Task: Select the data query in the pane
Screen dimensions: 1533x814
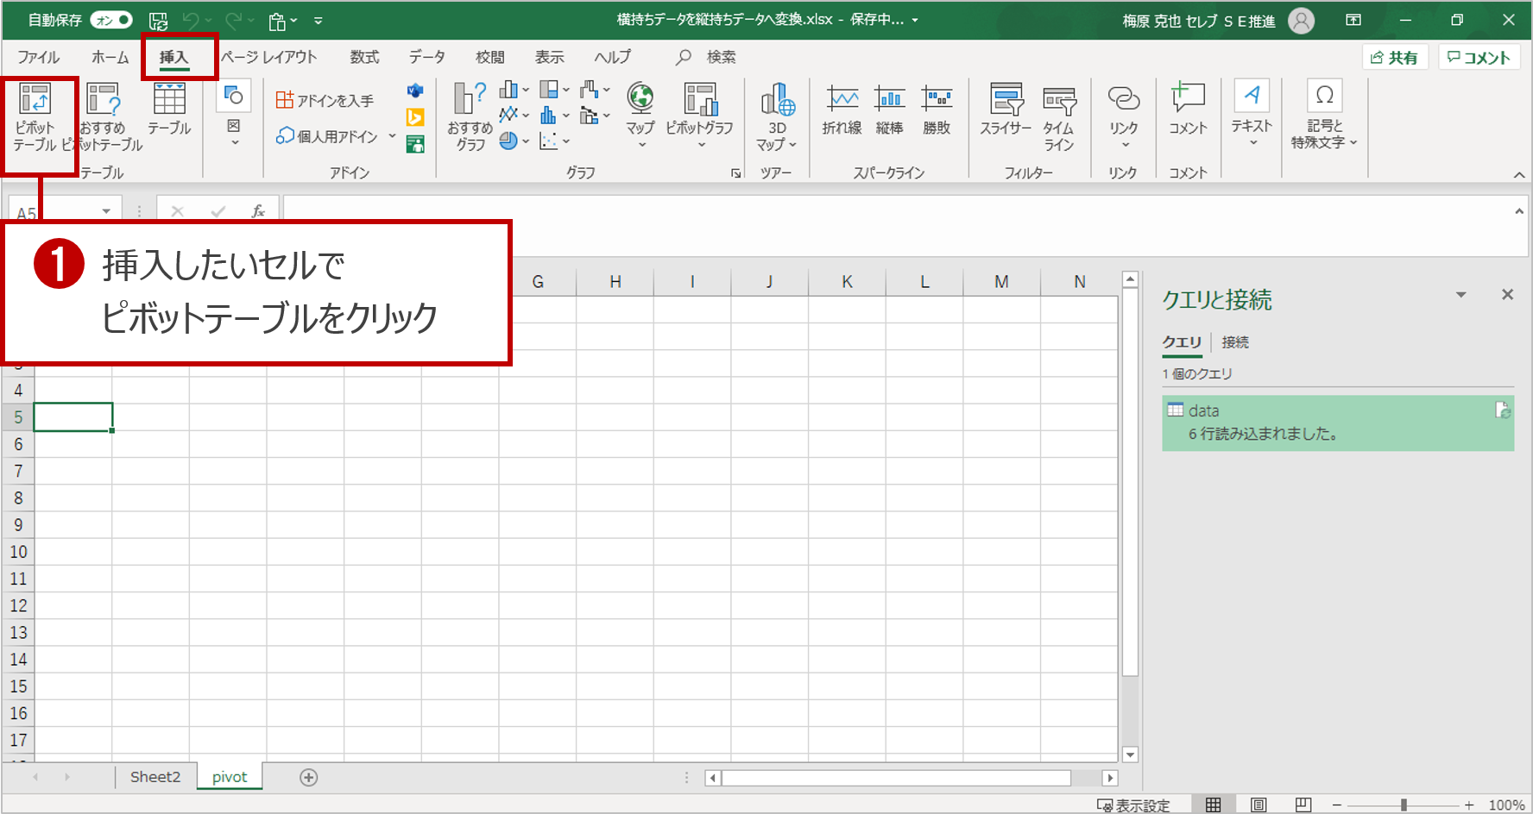Action: [1338, 423]
